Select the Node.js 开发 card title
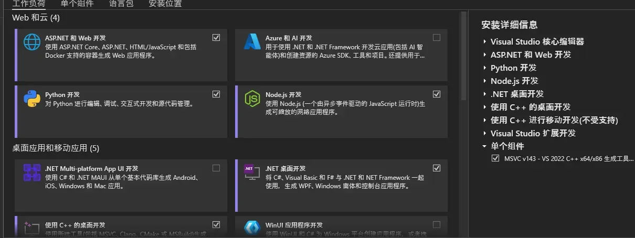 (283, 94)
